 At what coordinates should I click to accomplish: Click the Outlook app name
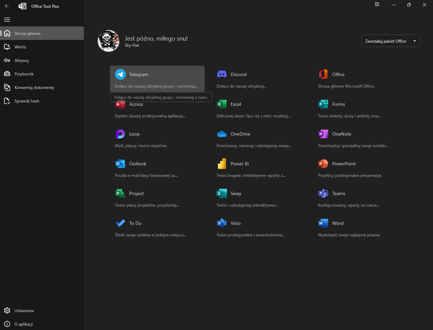pos(138,164)
